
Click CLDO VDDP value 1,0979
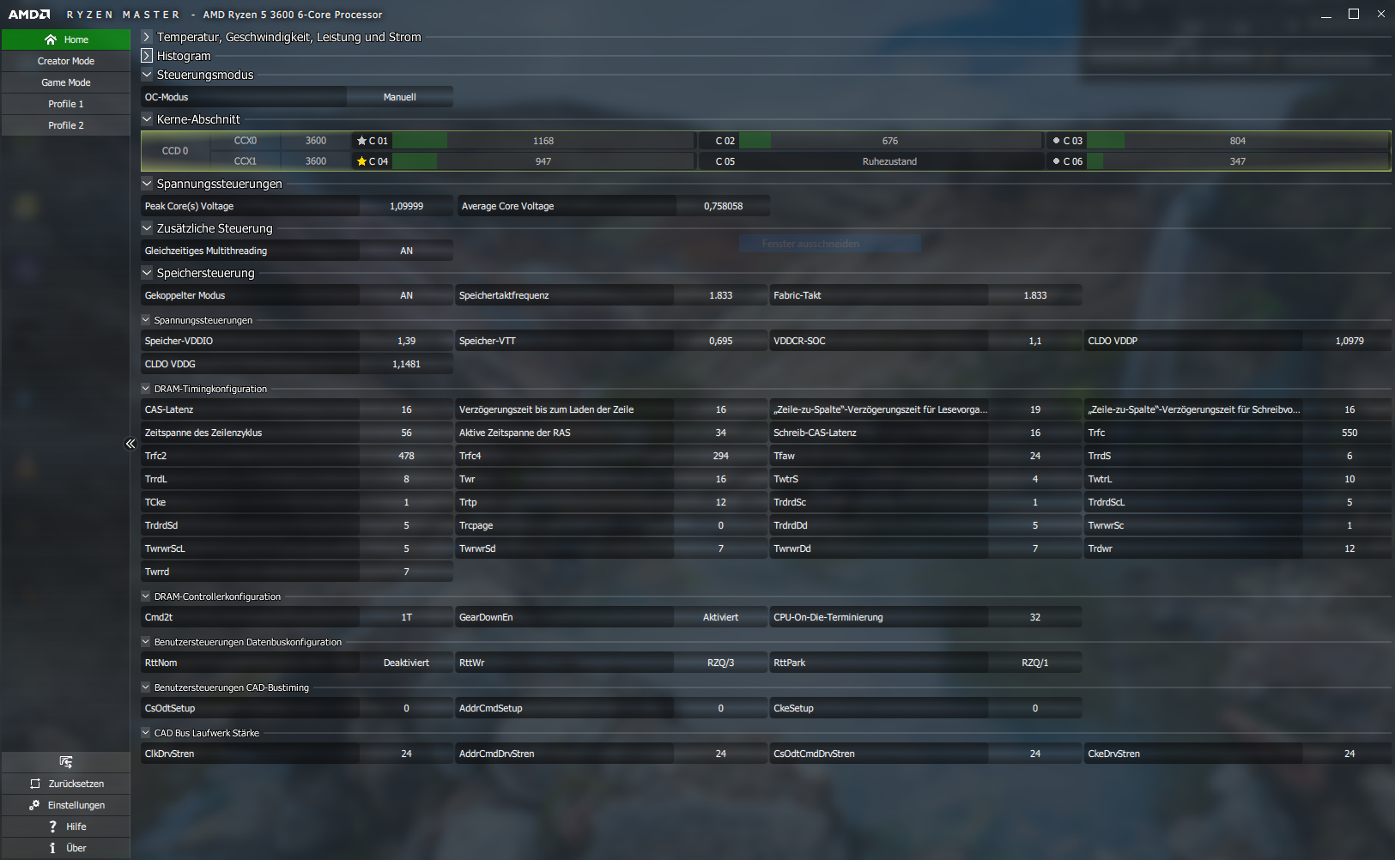1349,341
